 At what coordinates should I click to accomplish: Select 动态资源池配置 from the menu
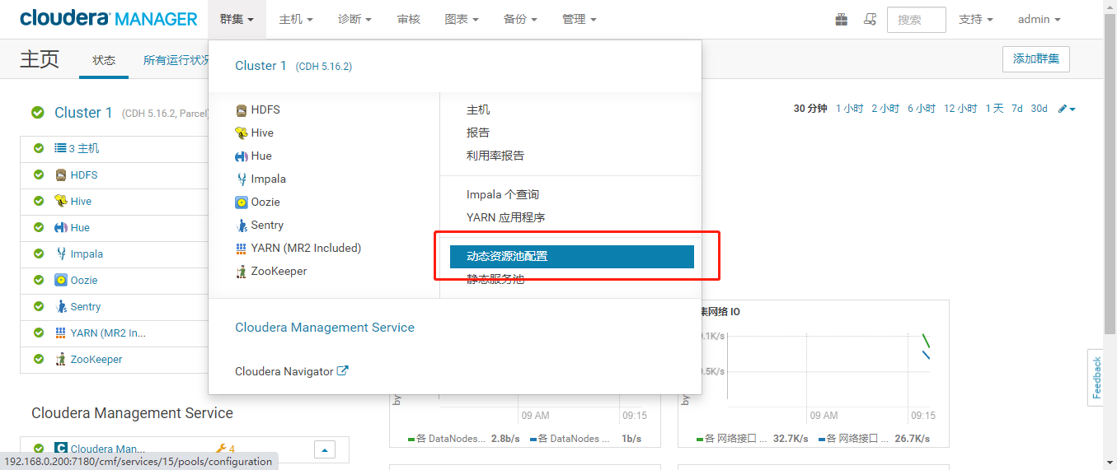(x=572, y=257)
